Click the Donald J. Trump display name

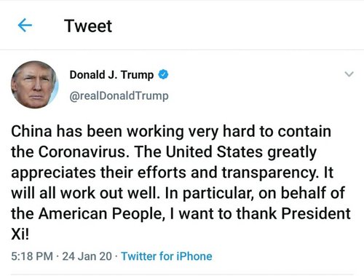point(111,75)
